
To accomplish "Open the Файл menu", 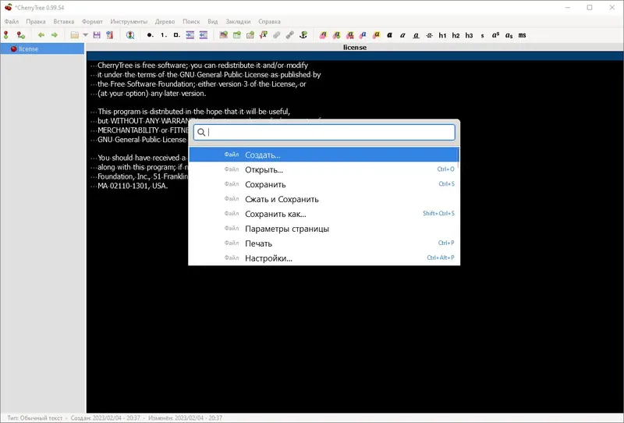I will tap(12, 22).
